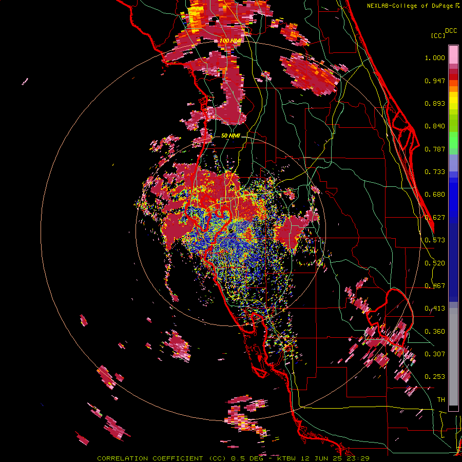Pick the pink top segment of color scale
This screenshot has width=462, height=462.
tap(453, 54)
